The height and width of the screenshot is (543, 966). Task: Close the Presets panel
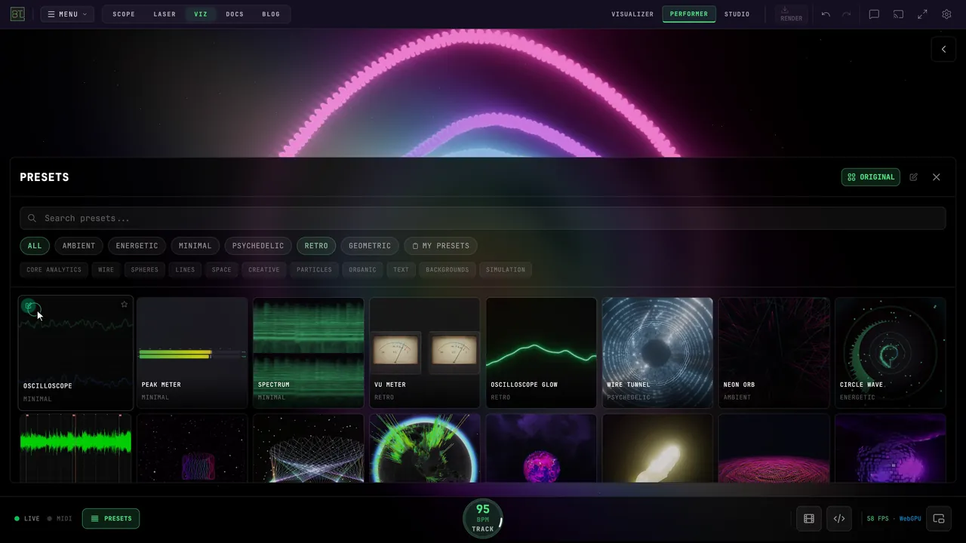937,177
